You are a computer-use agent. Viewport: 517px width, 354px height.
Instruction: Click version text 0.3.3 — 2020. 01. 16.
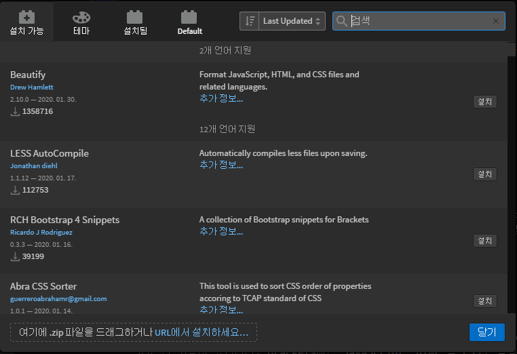tap(41, 245)
